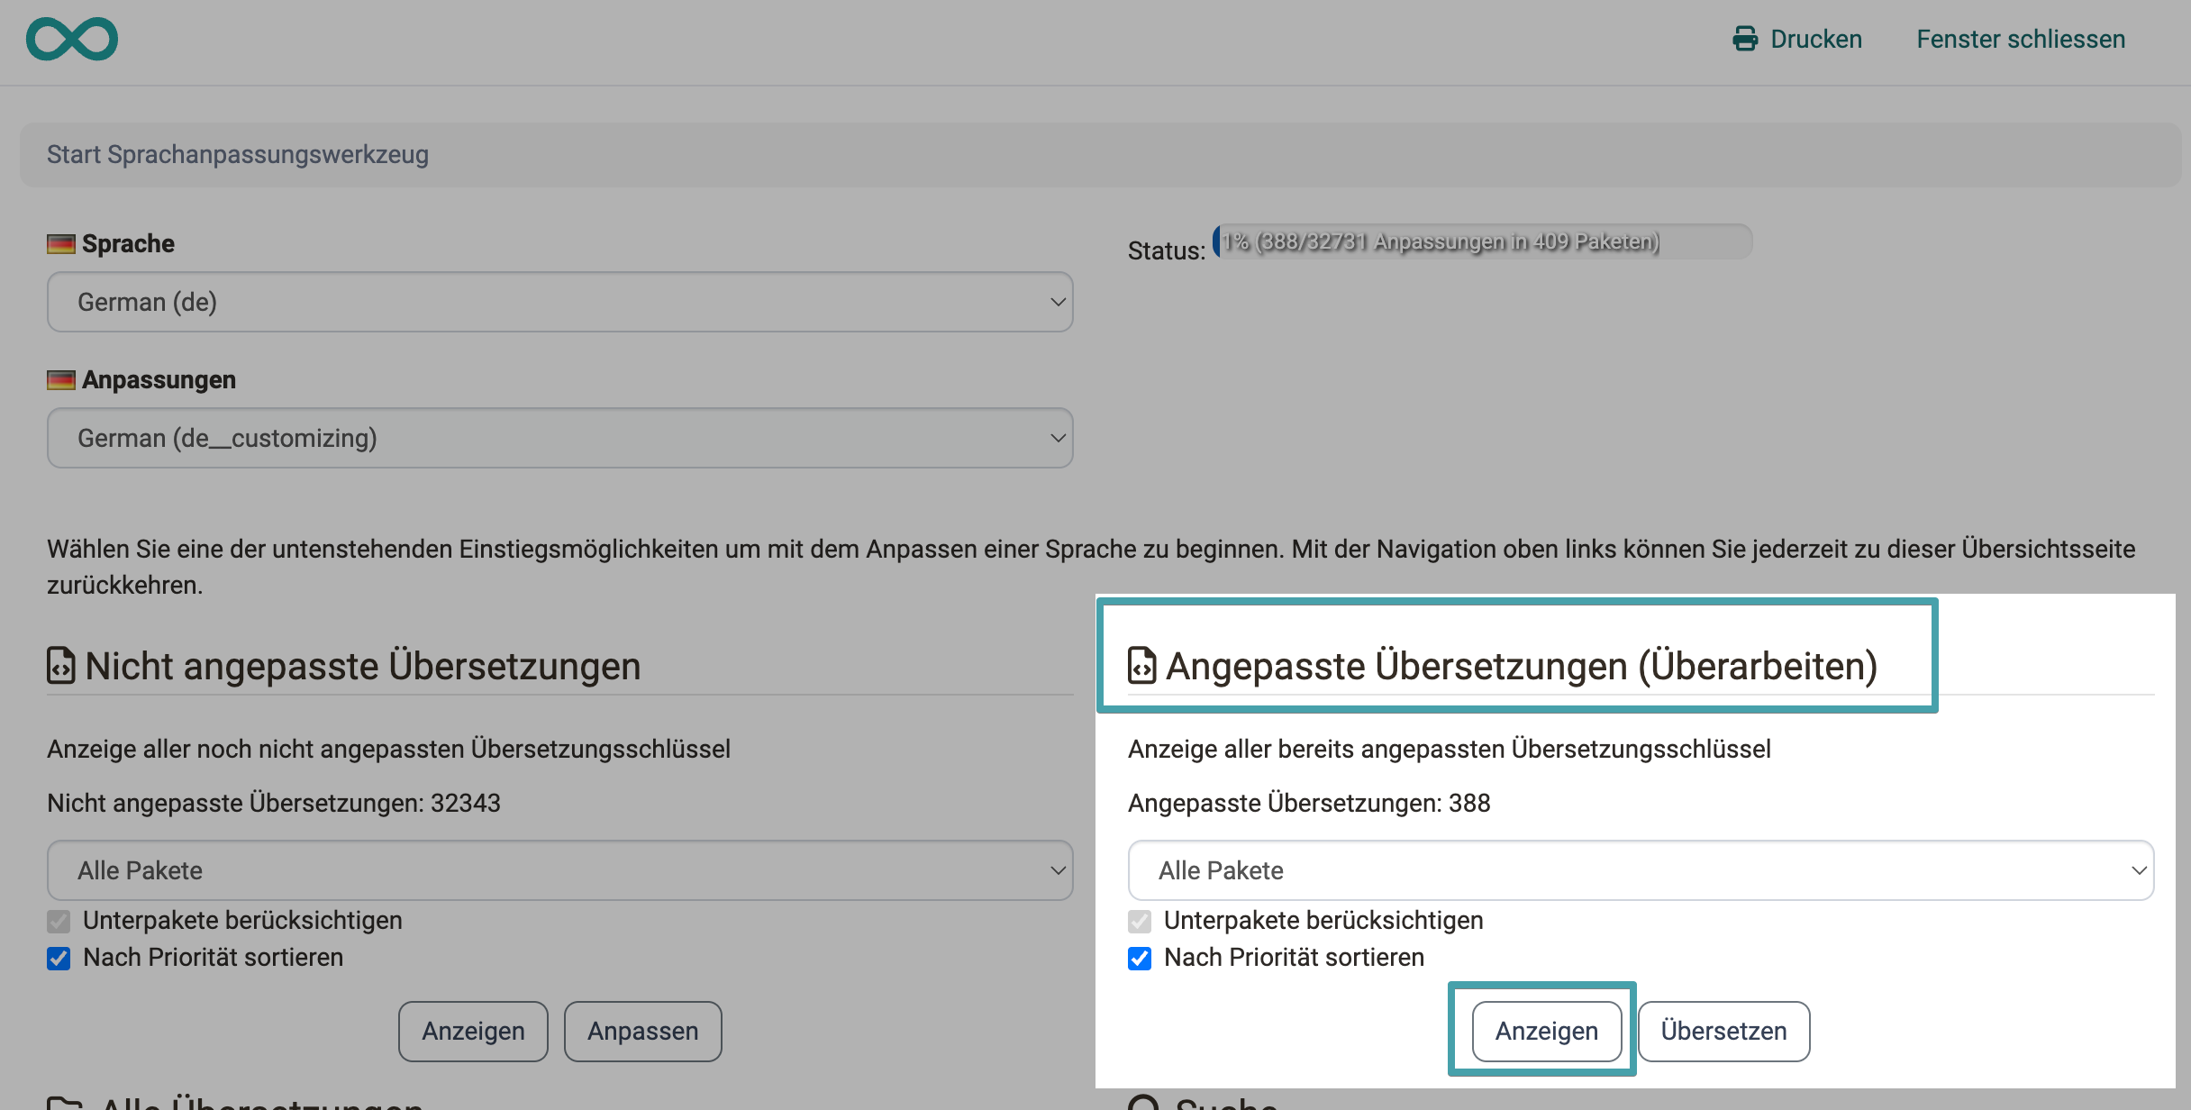
Task: Click the Anpassen button
Action: click(x=642, y=1031)
